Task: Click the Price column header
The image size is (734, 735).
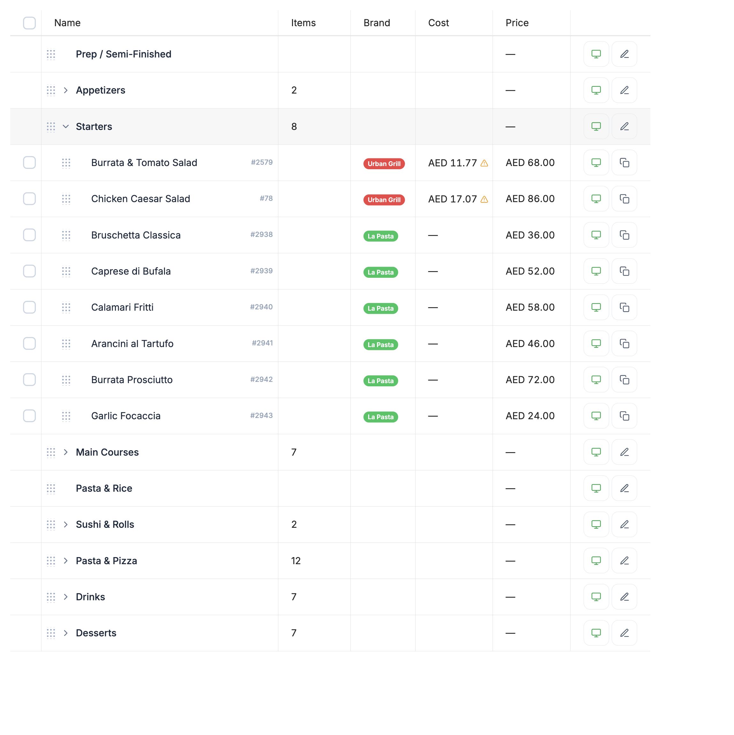Action: [x=517, y=23]
